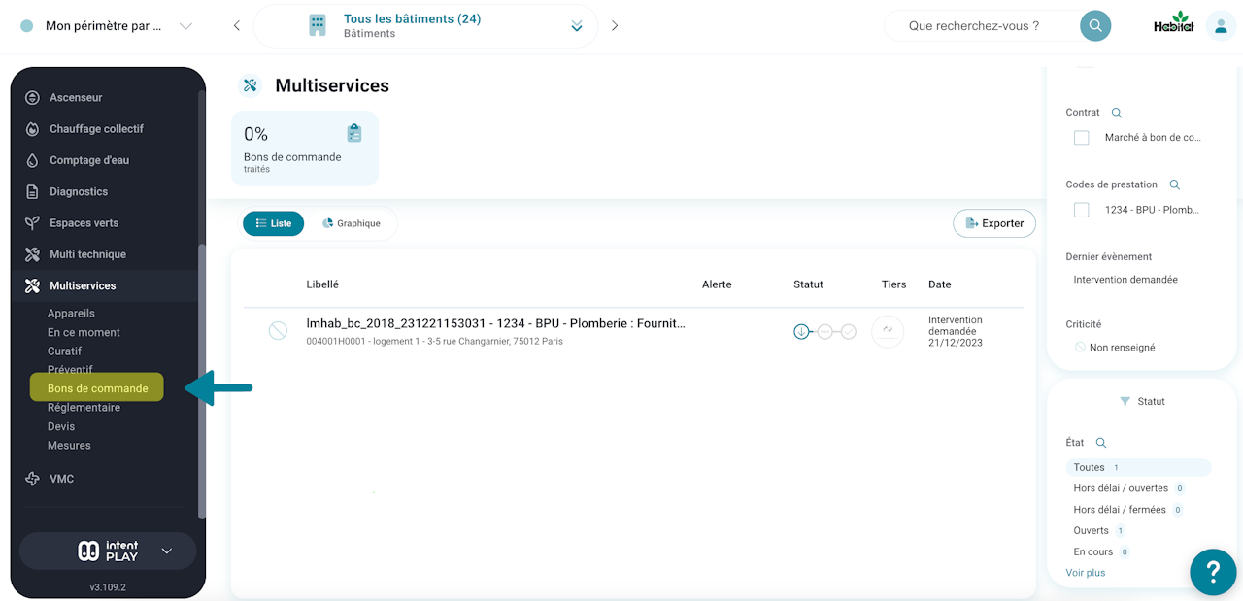The width and height of the screenshot is (1243, 601).
Task: Select the Intervention demandée last event filter
Action: pos(1125,280)
